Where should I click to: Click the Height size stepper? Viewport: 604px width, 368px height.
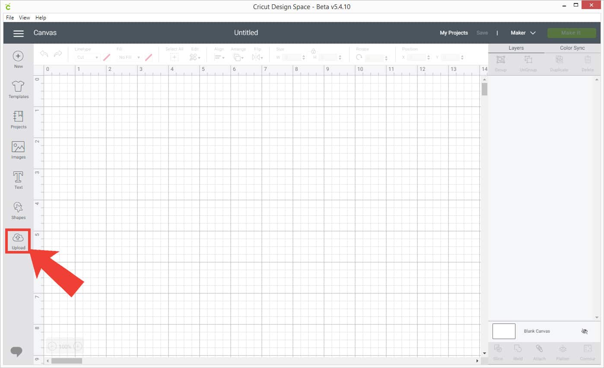(x=340, y=57)
